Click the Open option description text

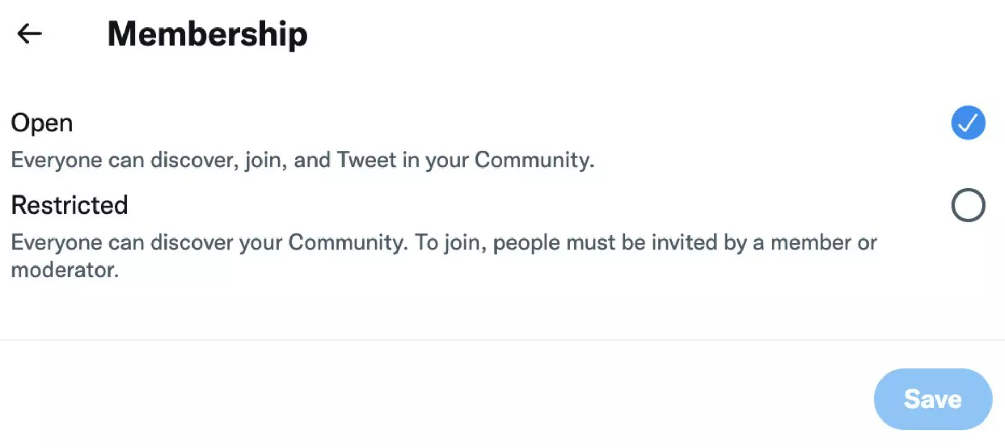point(304,160)
